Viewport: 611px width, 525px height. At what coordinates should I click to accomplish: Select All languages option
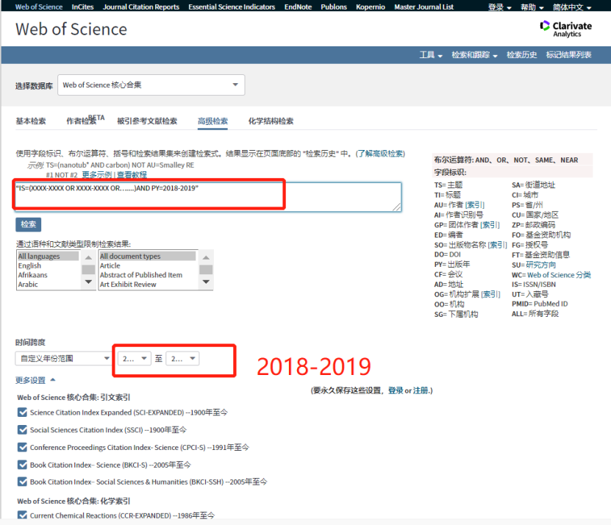click(49, 256)
